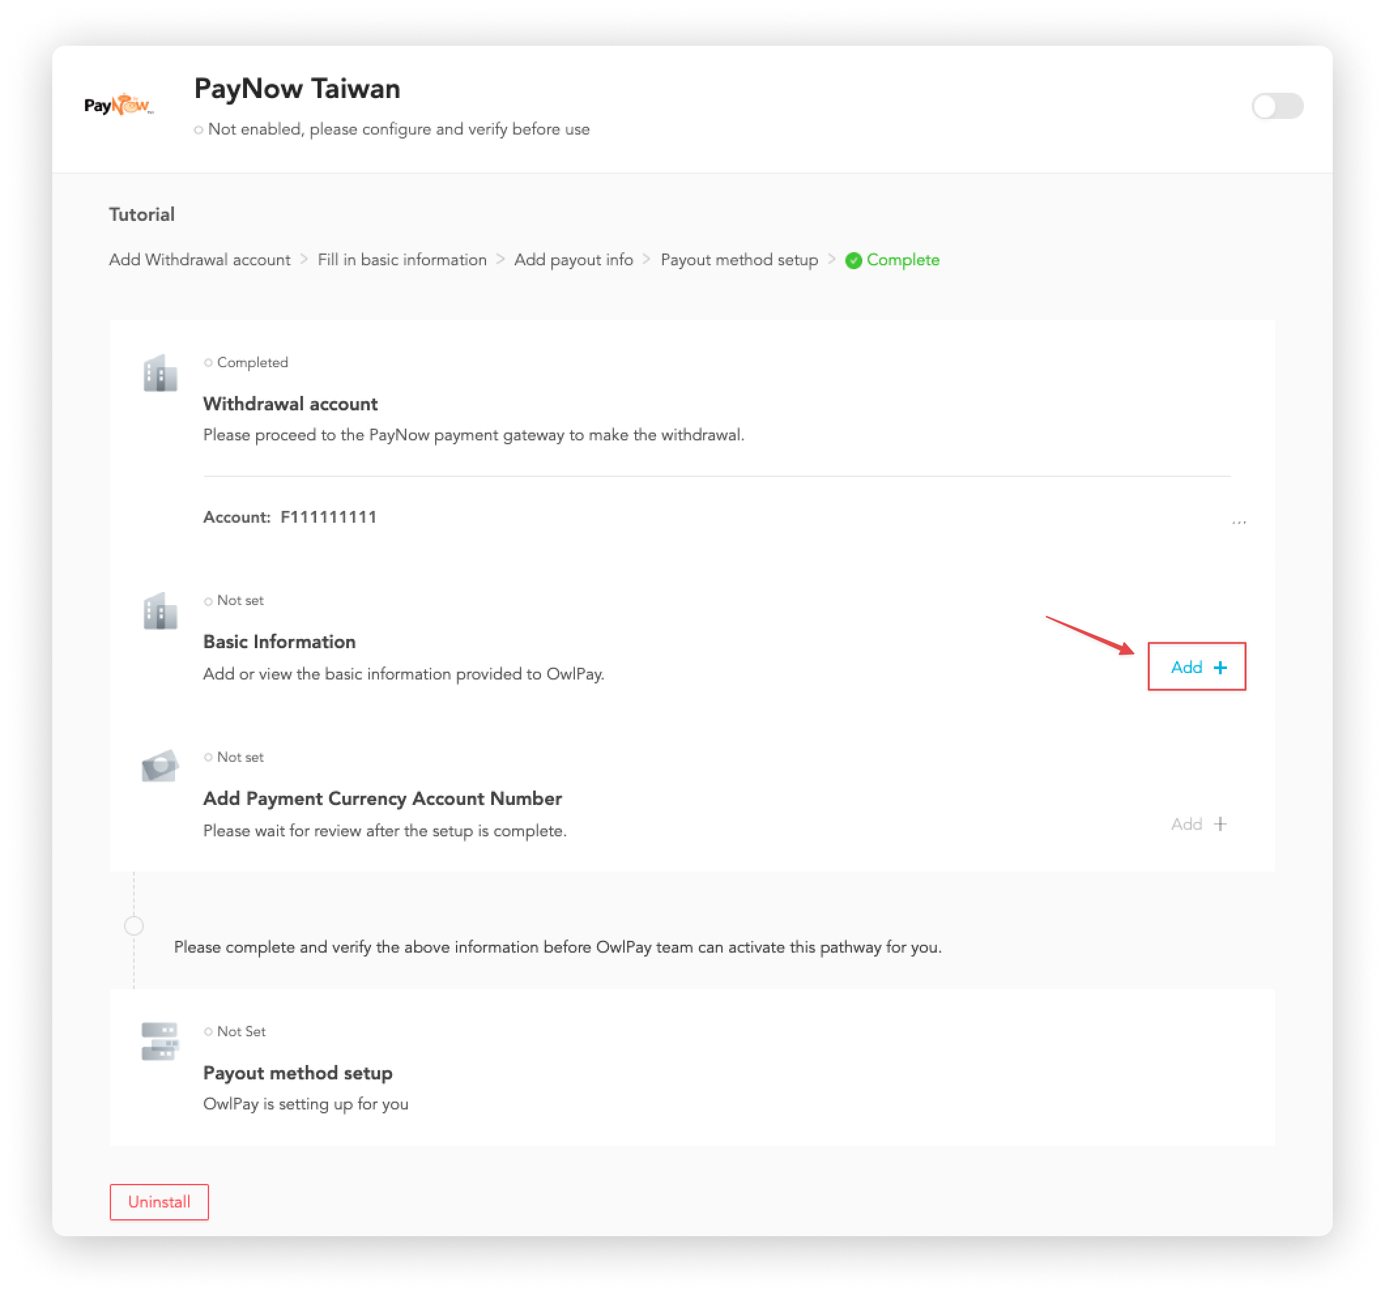Click 'Please wait for review' description text
This screenshot has width=1385, height=1295.
385,830
